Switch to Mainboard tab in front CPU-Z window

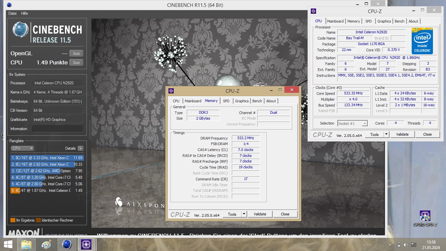pos(193,101)
